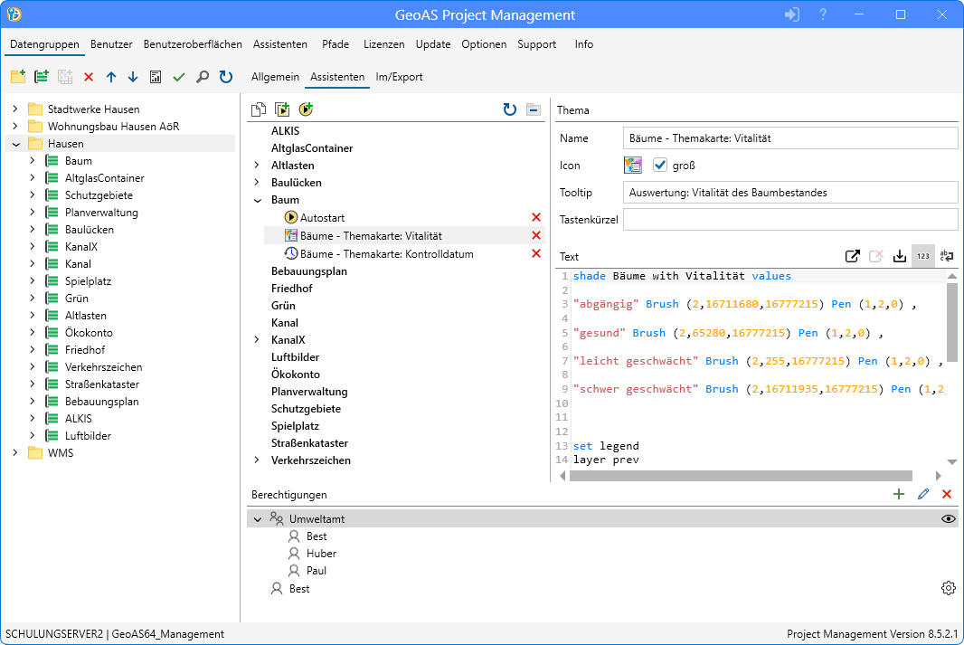Expand the Stadtwerke Hausen folder

14,109
